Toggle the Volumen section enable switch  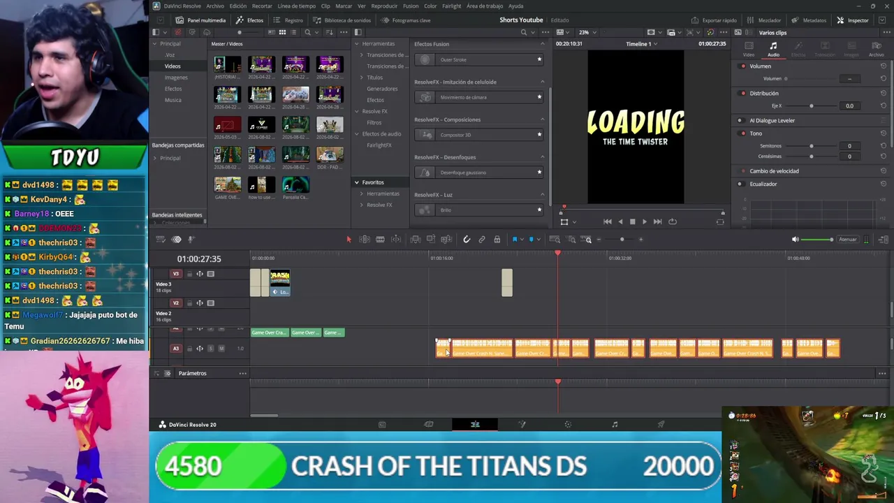tap(743, 66)
